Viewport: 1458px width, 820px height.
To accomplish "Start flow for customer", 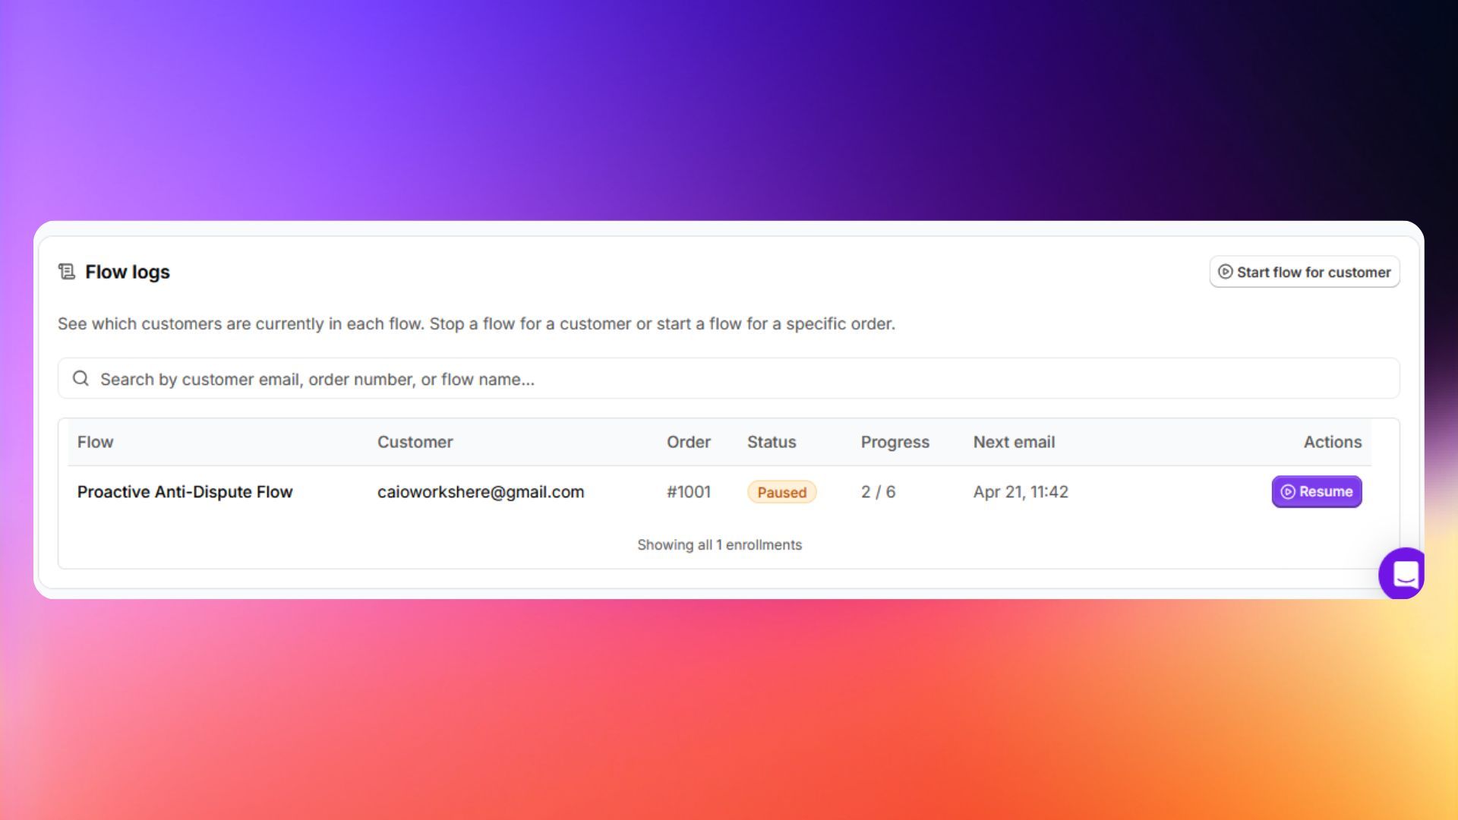I will coord(1305,272).
